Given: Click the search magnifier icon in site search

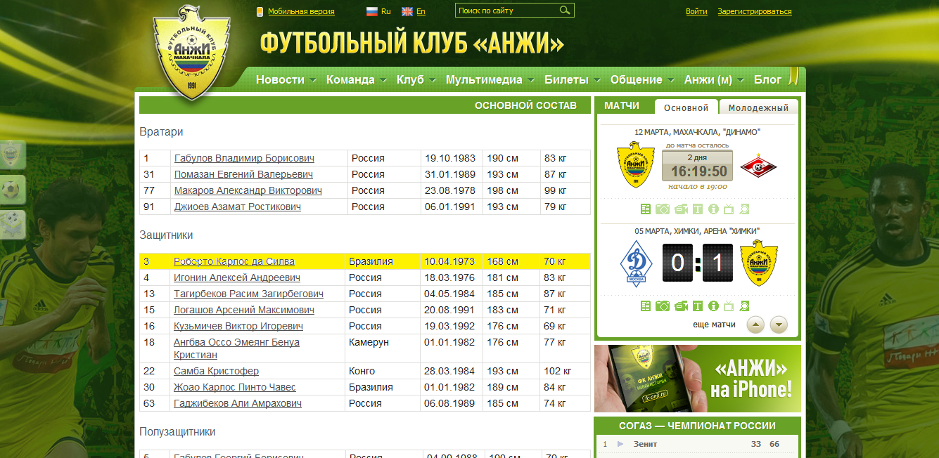Looking at the screenshot, I should (565, 11).
